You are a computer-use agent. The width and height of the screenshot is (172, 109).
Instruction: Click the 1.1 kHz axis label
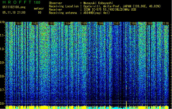(2, 35)
